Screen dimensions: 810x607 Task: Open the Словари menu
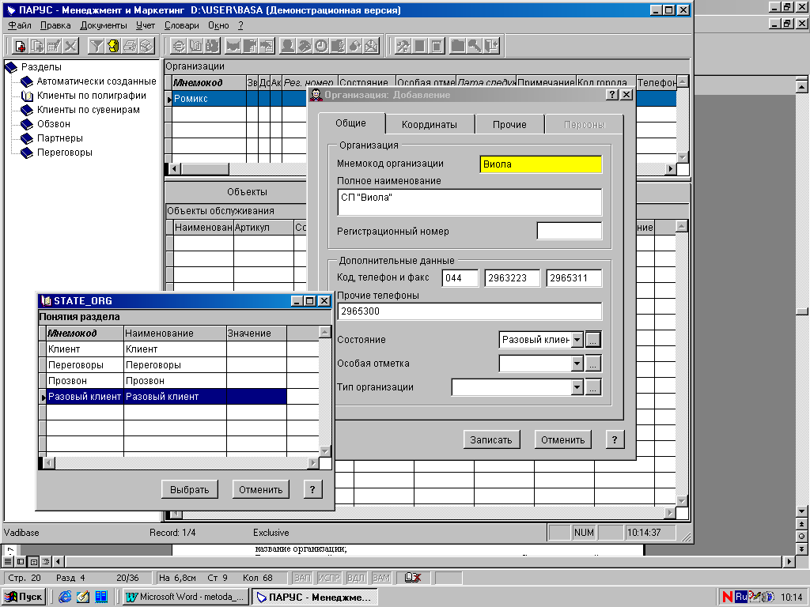pos(181,25)
